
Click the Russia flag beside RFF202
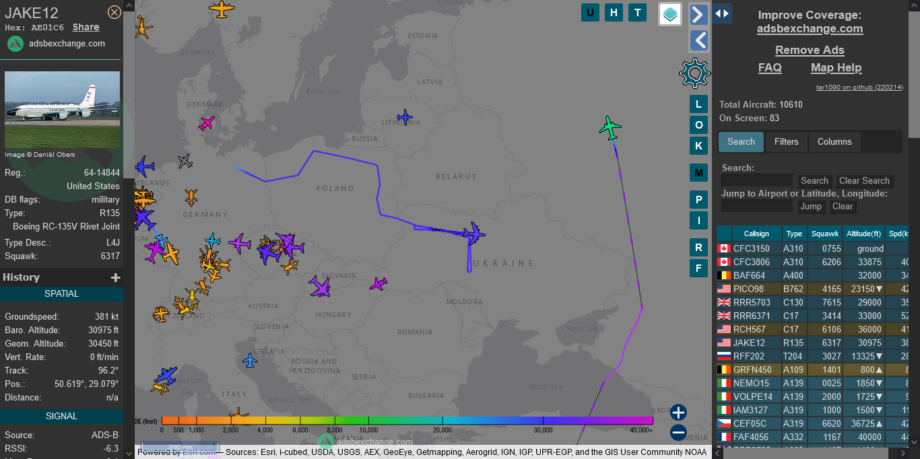pos(724,357)
